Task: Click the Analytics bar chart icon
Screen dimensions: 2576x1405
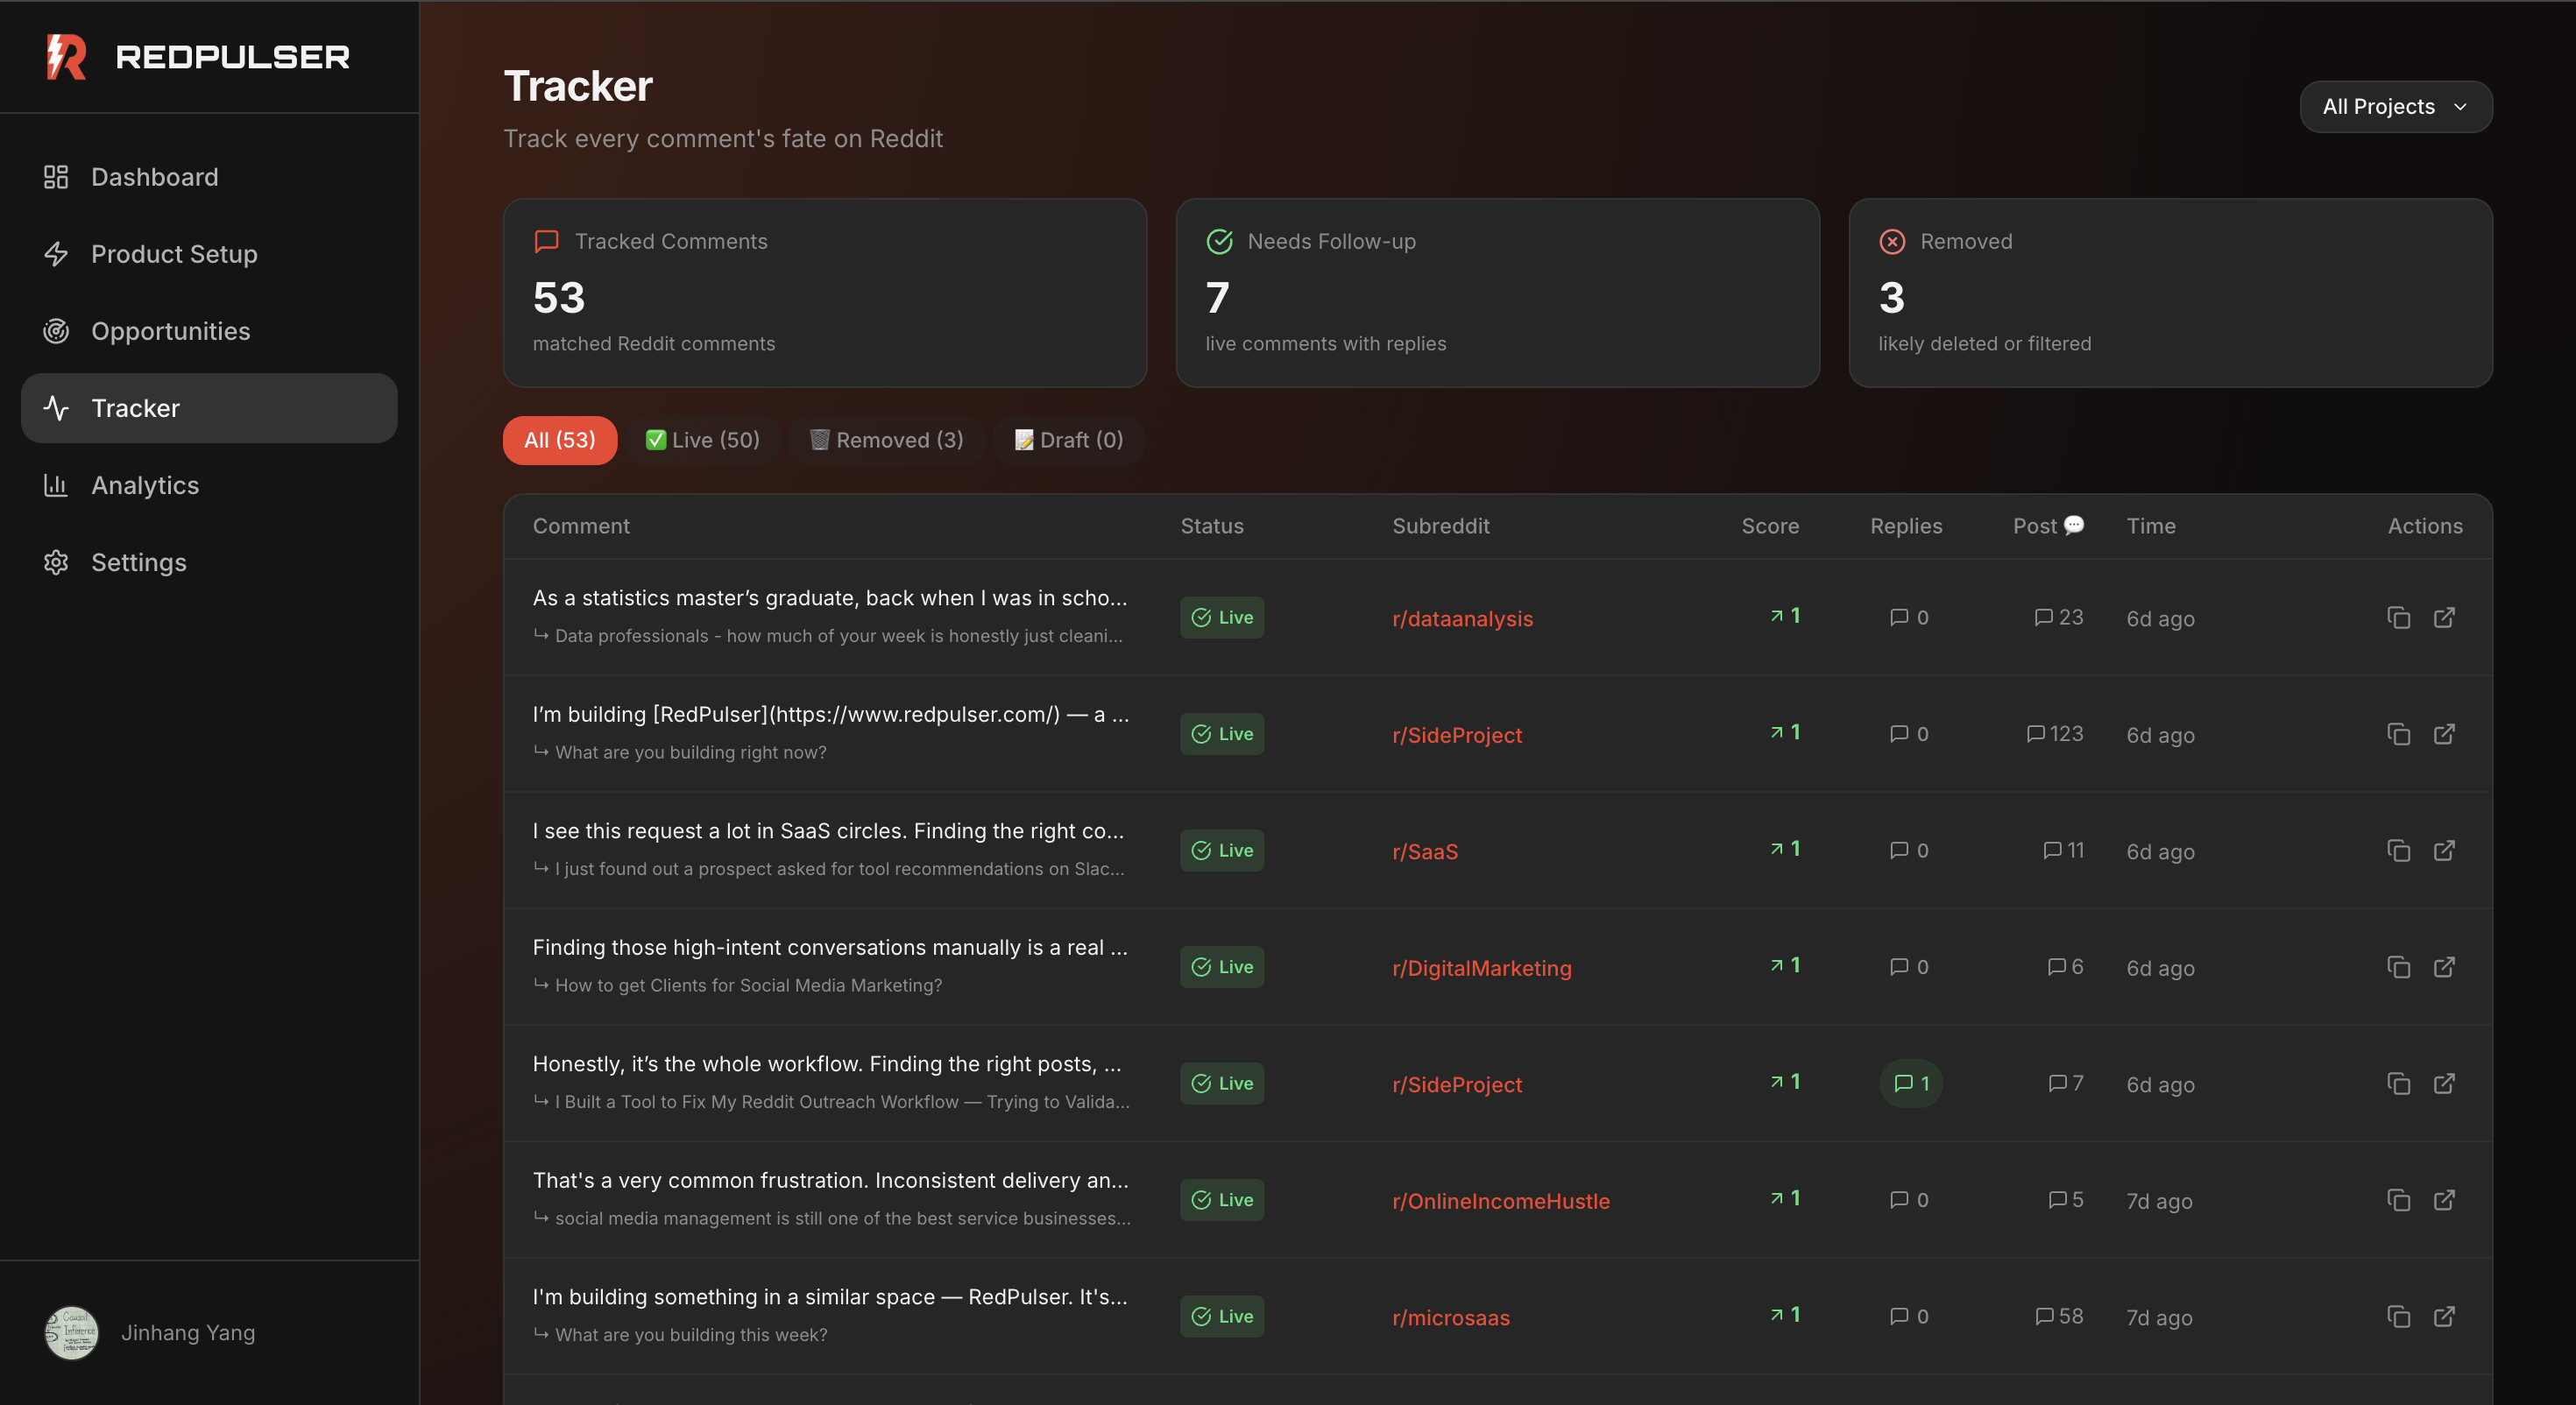Action: (56, 485)
